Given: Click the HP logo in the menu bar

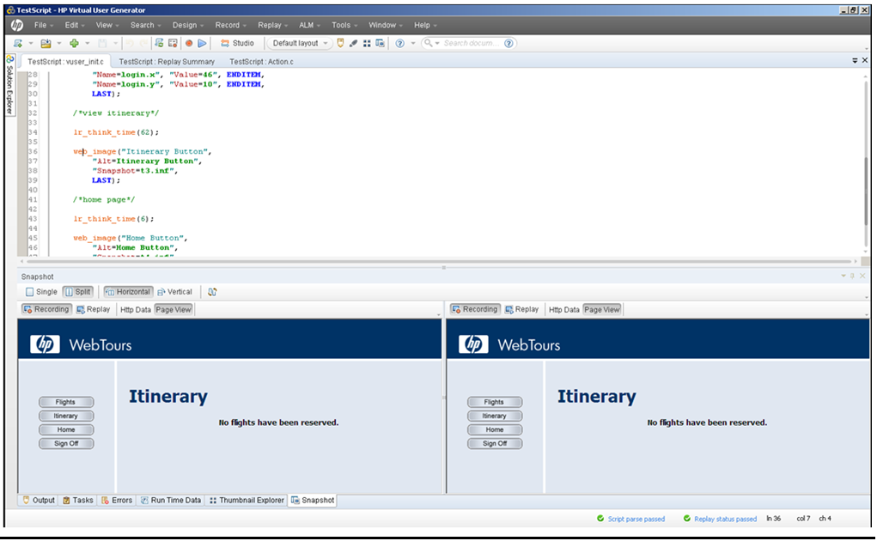Looking at the screenshot, I should point(17,25).
